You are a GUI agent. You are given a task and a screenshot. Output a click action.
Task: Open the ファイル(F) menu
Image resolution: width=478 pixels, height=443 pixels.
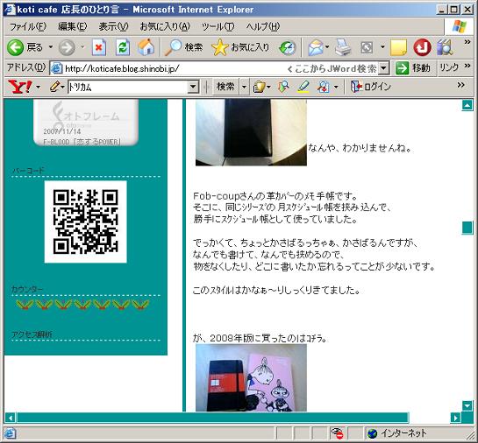pyautogui.click(x=28, y=27)
